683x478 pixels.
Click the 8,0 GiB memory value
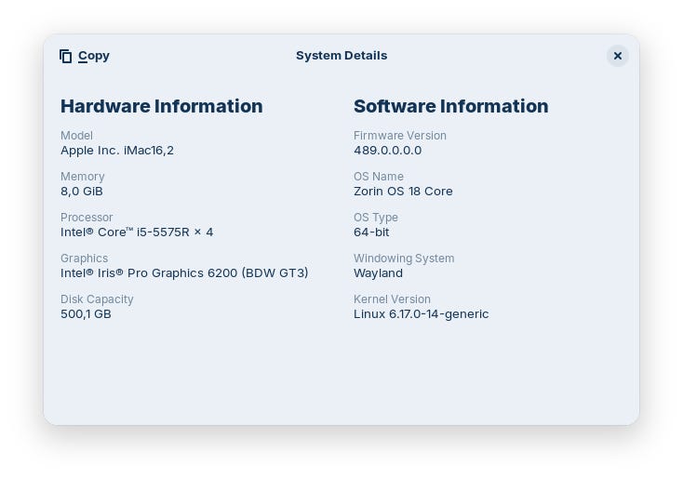click(82, 191)
